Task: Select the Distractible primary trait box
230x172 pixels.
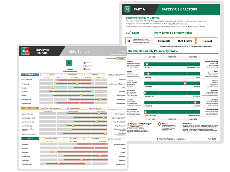Action: [x=164, y=41]
